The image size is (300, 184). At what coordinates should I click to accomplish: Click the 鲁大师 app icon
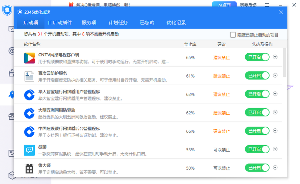(x=29, y=169)
